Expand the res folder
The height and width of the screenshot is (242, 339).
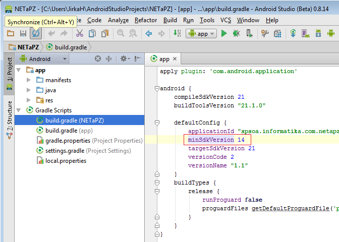pos(29,100)
